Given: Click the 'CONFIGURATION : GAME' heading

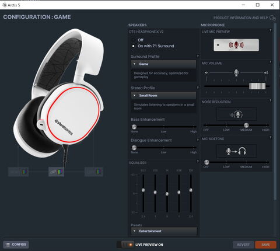Looking at the screenshot, I should [x=37, y=17].
